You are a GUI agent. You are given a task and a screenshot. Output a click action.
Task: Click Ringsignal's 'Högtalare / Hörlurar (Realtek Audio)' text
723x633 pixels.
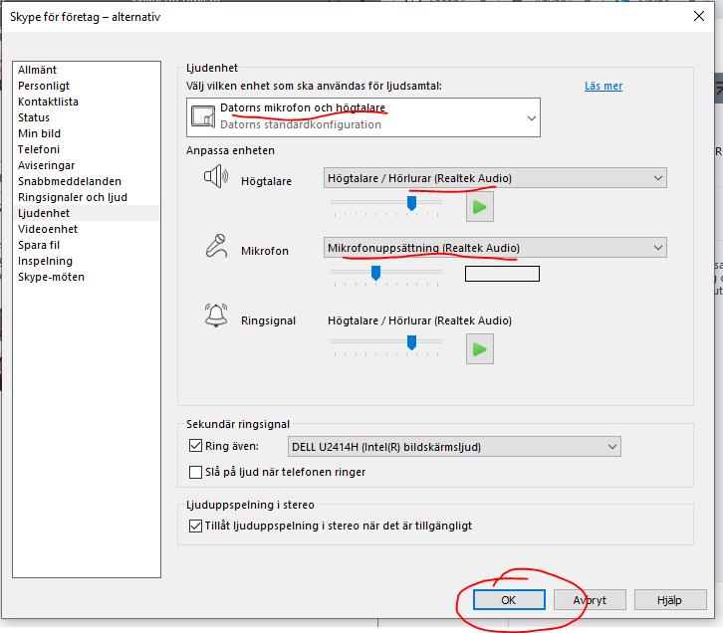click(419, 320)
